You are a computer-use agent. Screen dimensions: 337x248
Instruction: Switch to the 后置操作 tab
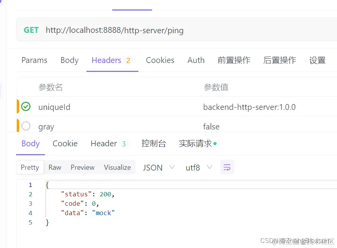280,60
